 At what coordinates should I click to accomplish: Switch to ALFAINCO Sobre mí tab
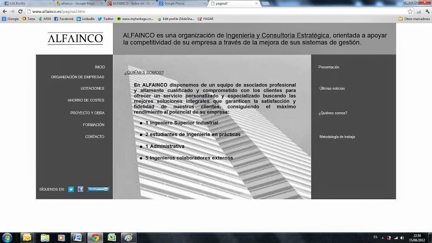point(131,4)
